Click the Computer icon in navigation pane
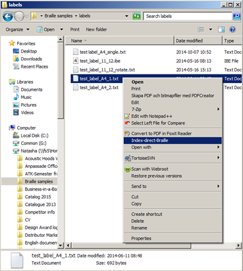The image size is (243, 271). (12, 128)
